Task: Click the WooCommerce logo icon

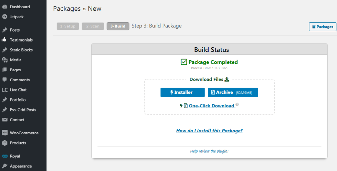Action: point(5,133)
